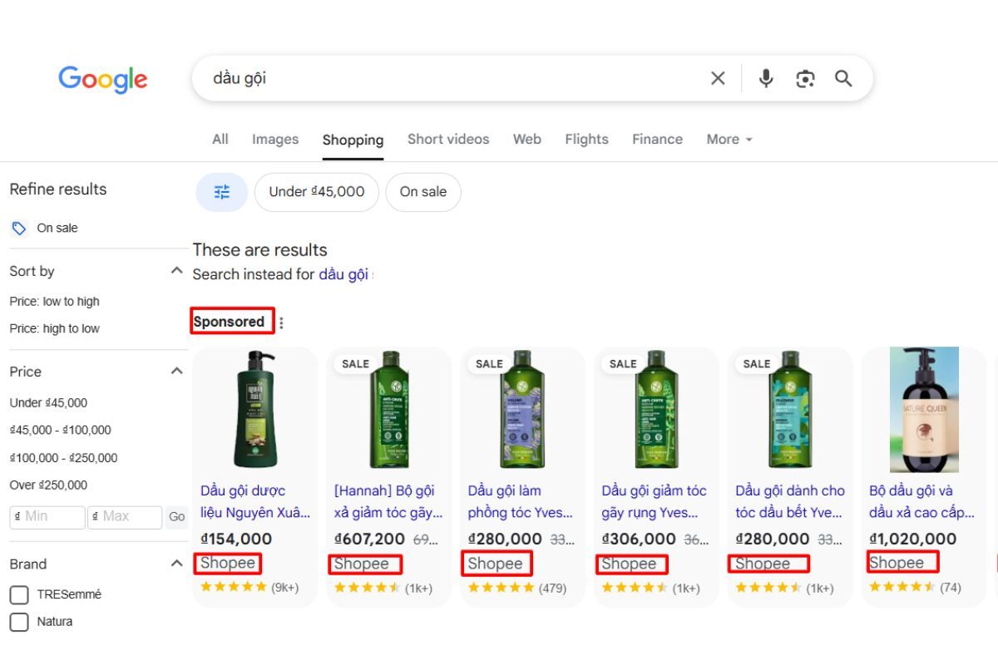This screenshot has width=998, height=665.
Task: Click the Sponsored label
Action: click(x=229, y=322)
